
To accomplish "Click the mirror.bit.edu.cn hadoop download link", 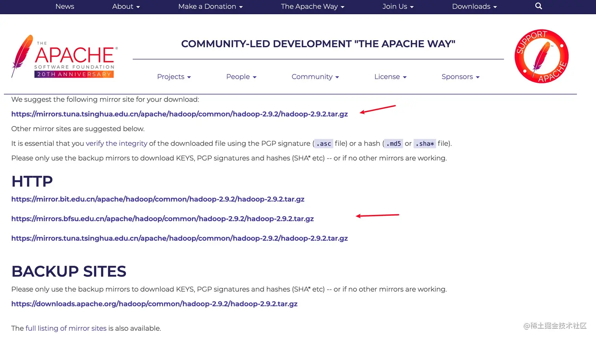I will pos(158,199).
